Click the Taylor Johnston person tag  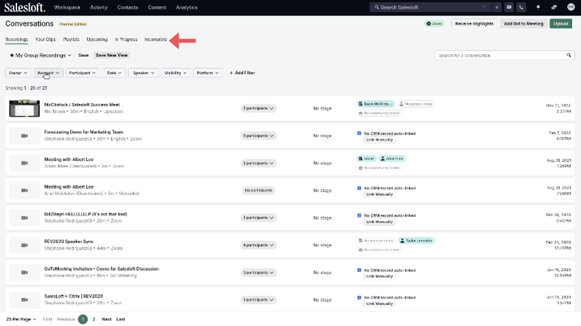click(416, 241)
